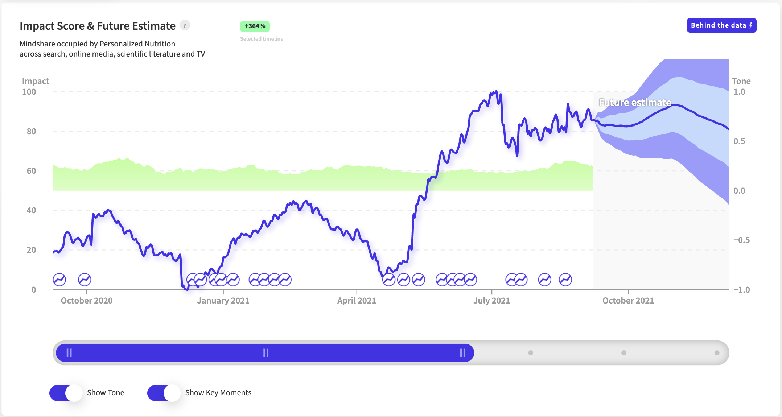
Task: Click the first key moment marker near October 2020
Action: [59, 280]
